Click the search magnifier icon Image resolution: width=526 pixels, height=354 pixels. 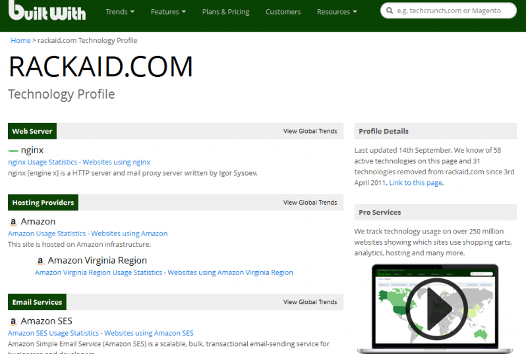(x=390, y=11)
